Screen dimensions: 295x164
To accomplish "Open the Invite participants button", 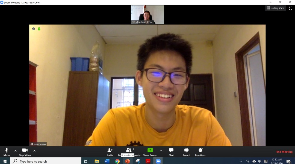I will click(110, 152).
